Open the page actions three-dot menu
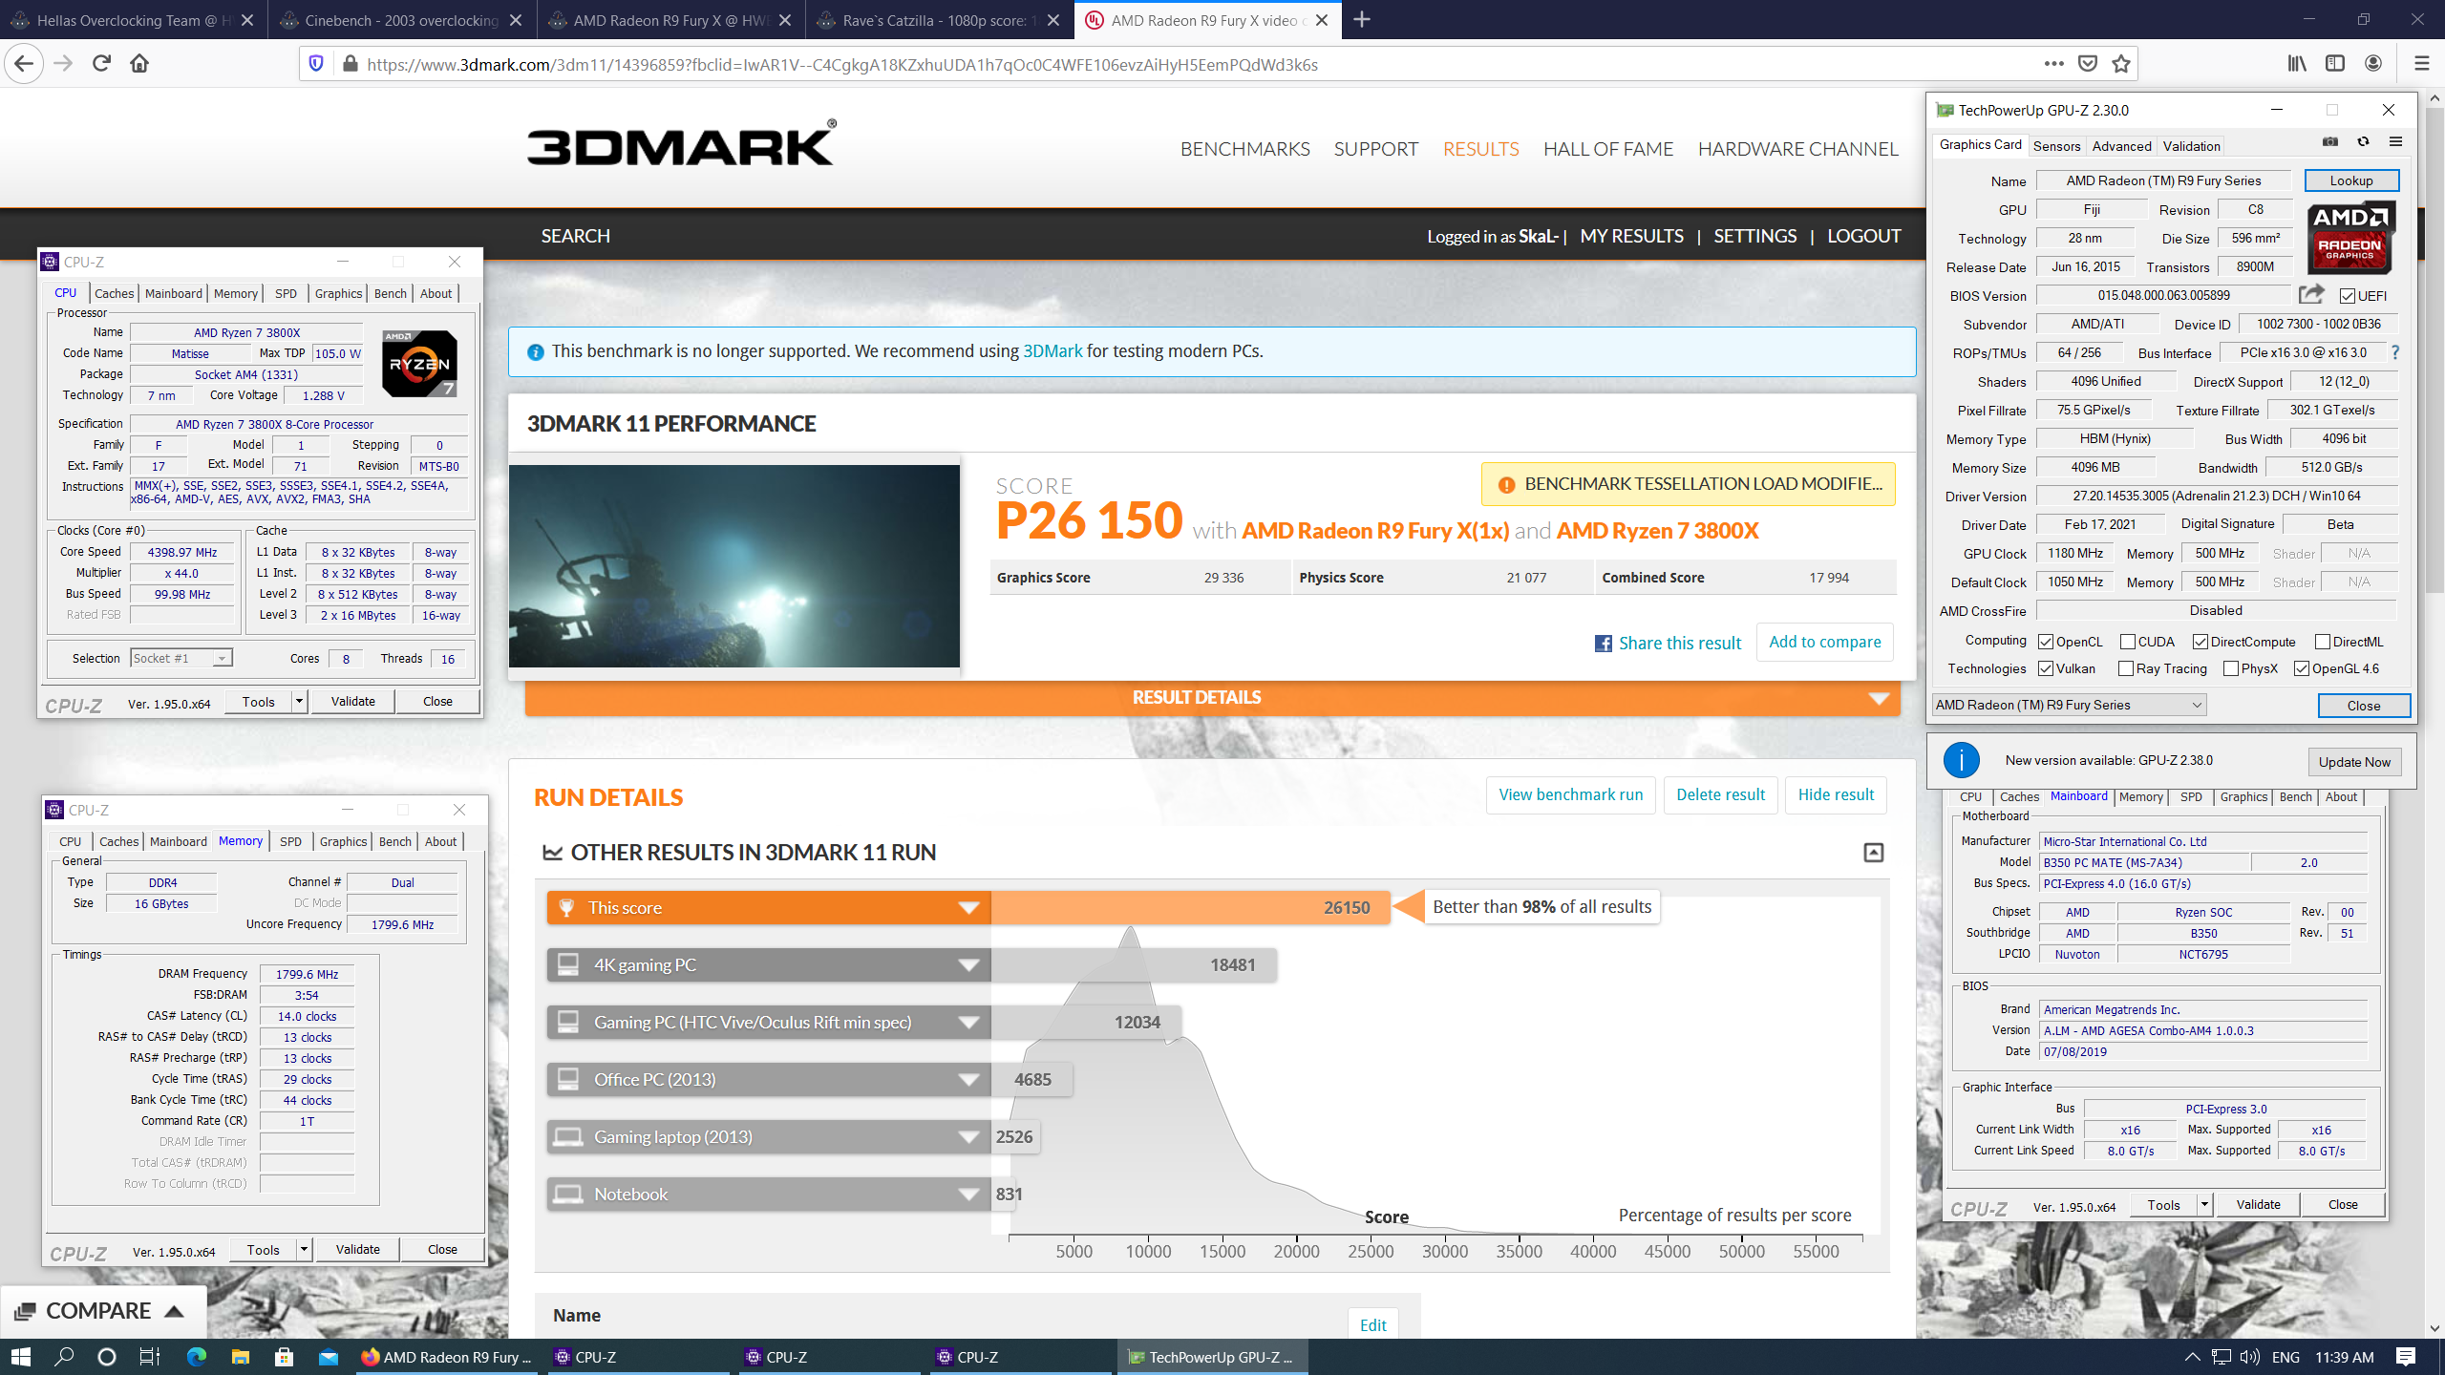This screenshot has width=2445, height=1375. [2053, 64]
